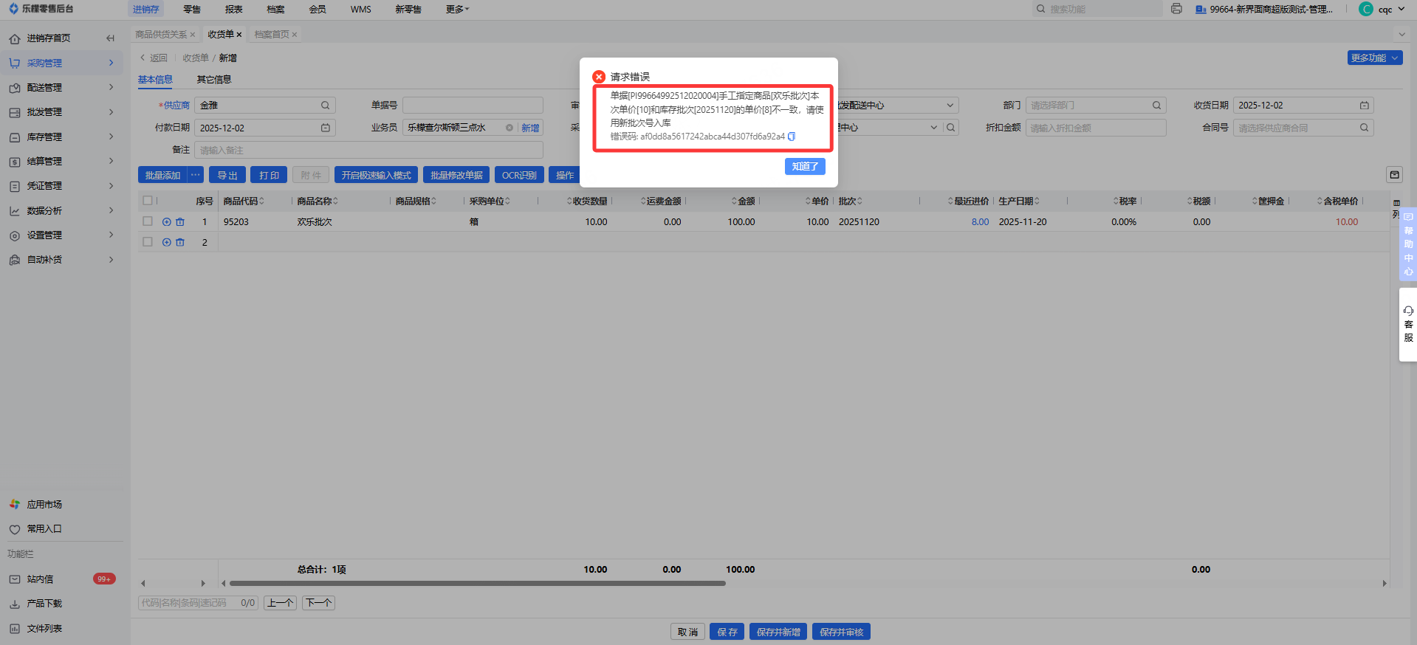Open the 付款日期 calendar picker
Image resolution: width=1417 pixels, height=645 pixels.
(326, 128)
